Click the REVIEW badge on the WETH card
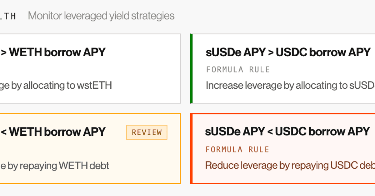The height and width of the screenshot is (196, 375). coord(147,132)
